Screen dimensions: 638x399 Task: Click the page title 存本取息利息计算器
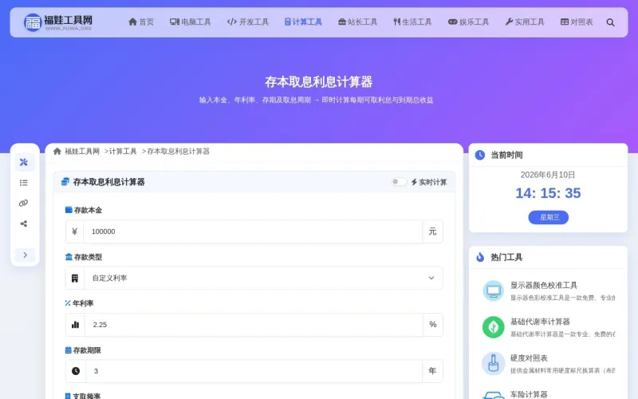click(318, 82)
